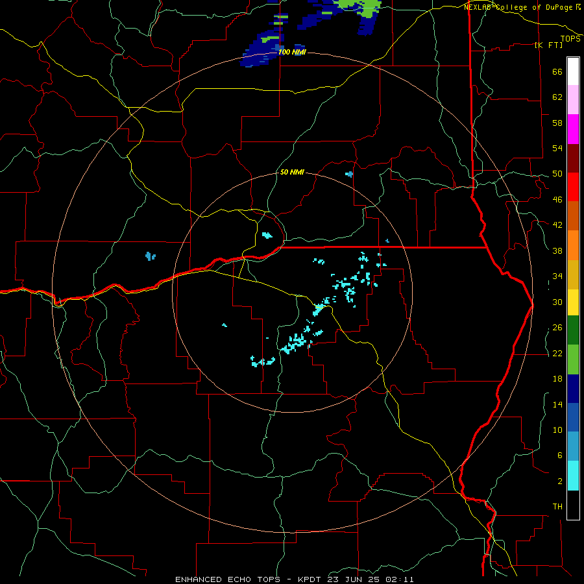Click the light blue 6 kft legend swatch

click(573, 446)
